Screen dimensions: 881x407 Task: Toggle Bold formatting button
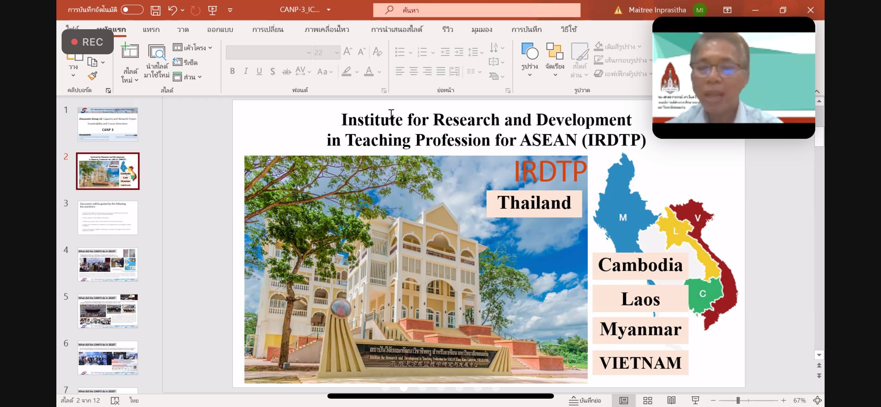(x=232, y=71)
